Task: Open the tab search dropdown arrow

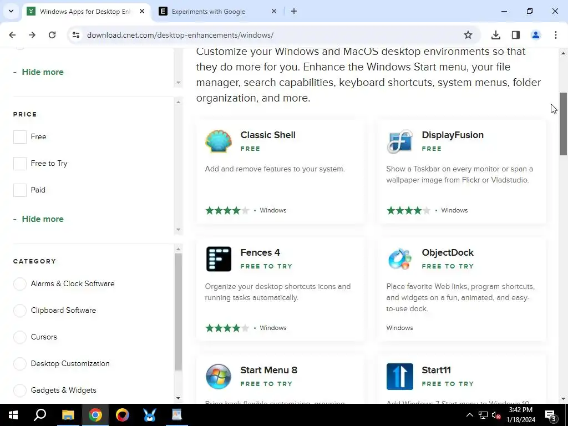Action: point(11,11)
